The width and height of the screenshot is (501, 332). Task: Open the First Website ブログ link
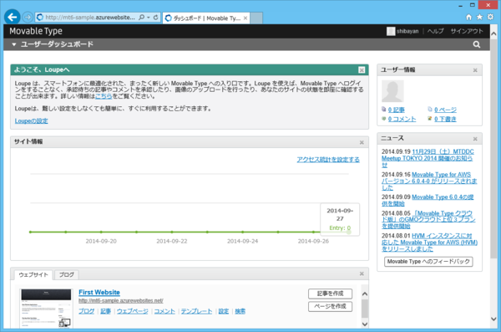pos(86,311)
